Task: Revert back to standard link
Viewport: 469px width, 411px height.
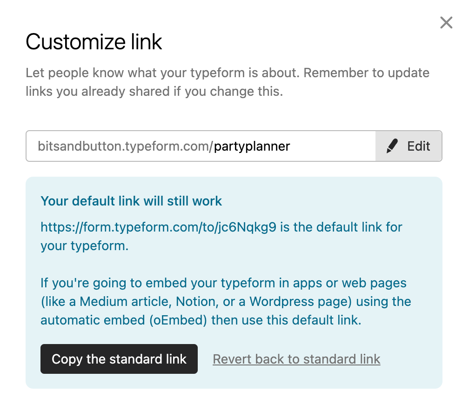Action: 296,359
